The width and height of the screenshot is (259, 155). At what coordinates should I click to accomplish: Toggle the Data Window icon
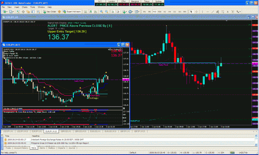[x=23, y=12]
